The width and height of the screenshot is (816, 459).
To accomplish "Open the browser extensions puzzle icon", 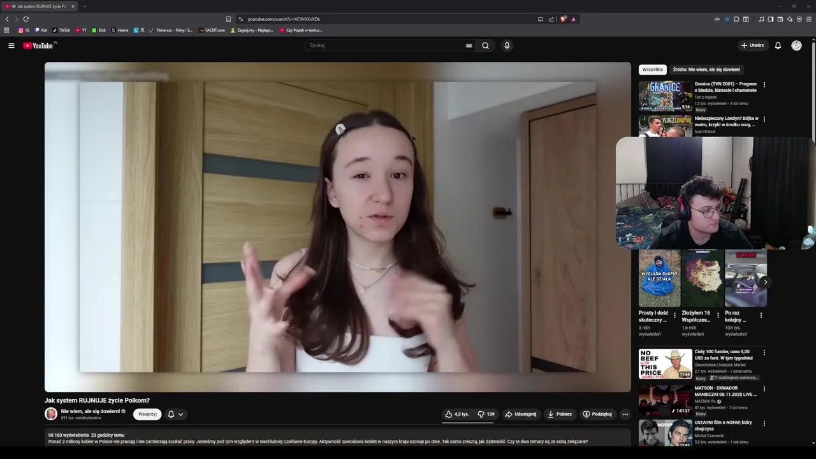I will tap(736, 19).
